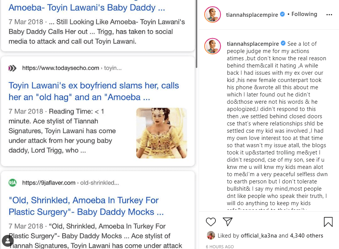Click the dark circular user icon
Screen dimensions: 339x249
8,241
